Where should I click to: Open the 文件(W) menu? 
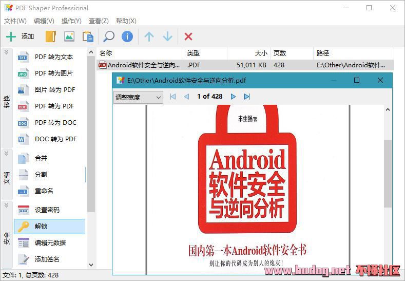15,21
